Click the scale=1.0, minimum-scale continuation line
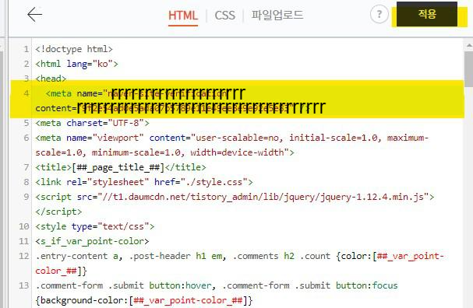Image resolution: width=473 pixels, height=308 pixels. click(x=164, y=152)
